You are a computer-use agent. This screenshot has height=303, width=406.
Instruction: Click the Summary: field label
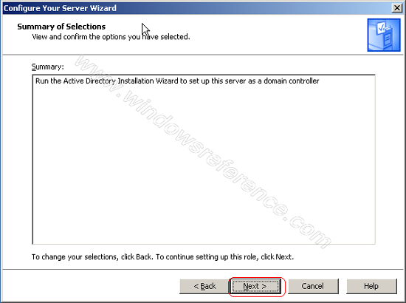pos(48,67)
